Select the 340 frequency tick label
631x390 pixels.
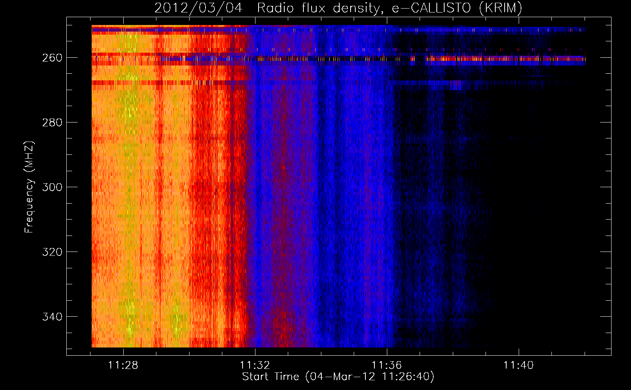pos(52,317)
